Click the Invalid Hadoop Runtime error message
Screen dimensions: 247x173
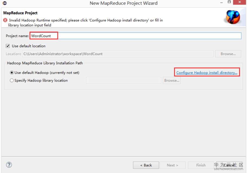tap(86, 23)
